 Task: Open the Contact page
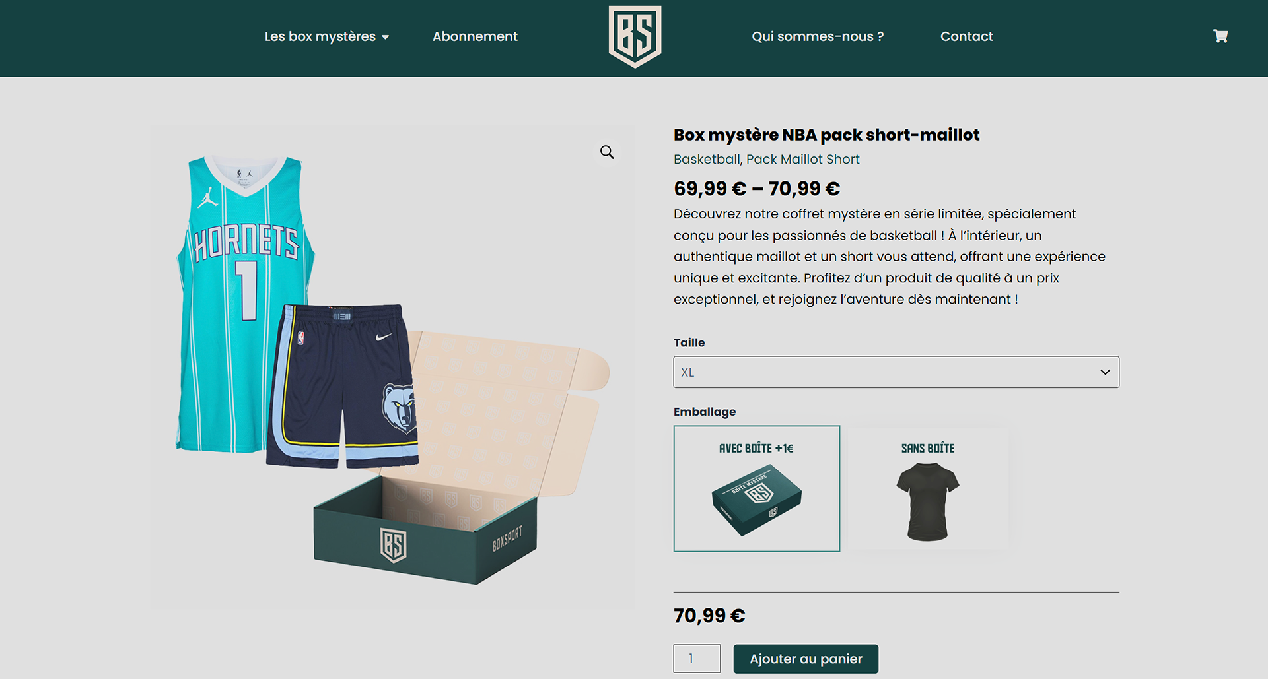point(966,36)
